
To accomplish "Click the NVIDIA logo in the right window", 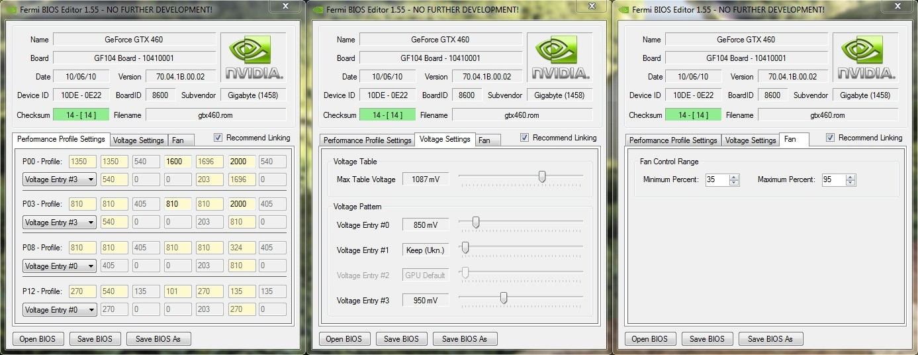I will click(x=866, y=58).
